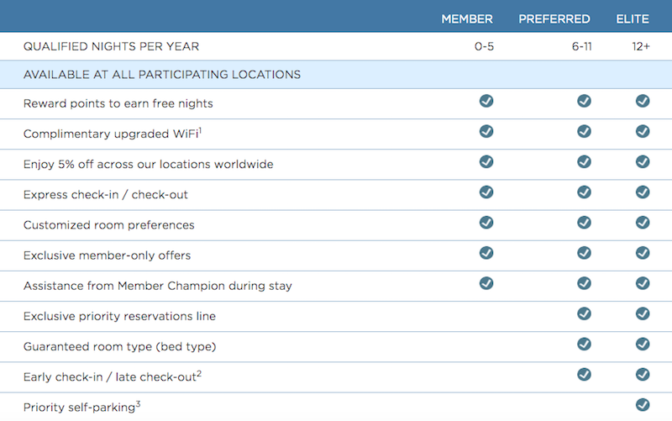Image resolution: width=672 pixels, height=421 pixels.
Task: Click Preferred checkmark for Exclusive priority reservations line
Action: [x=584, y=313]
